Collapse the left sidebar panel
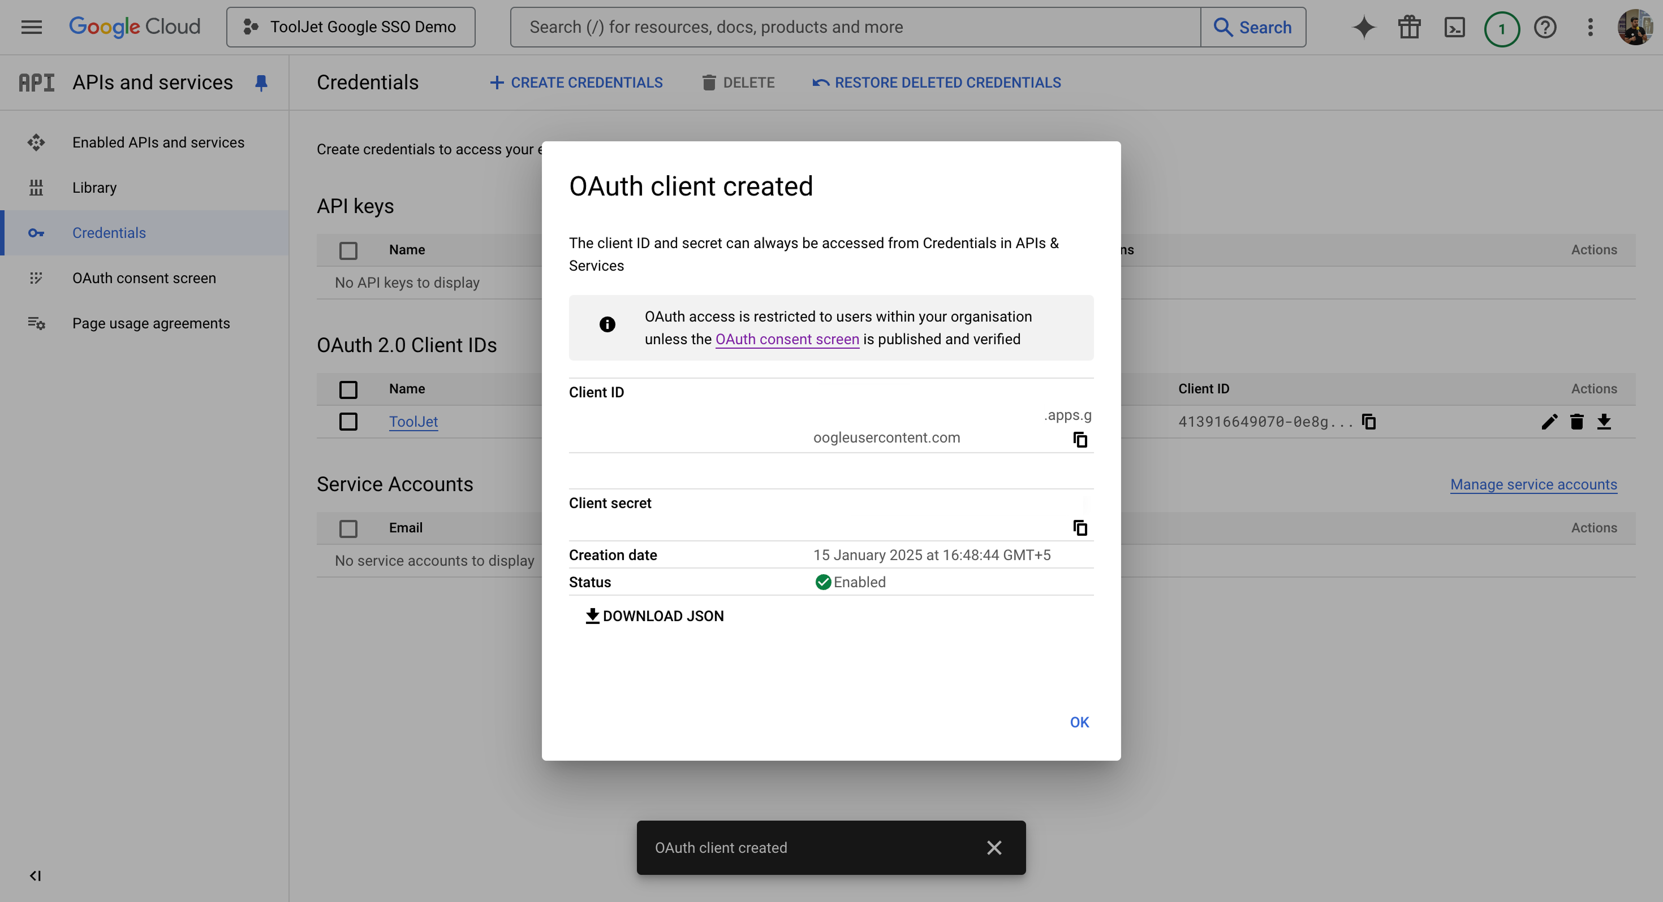This screenshot has width=1663, height=902. click(36, 875)
